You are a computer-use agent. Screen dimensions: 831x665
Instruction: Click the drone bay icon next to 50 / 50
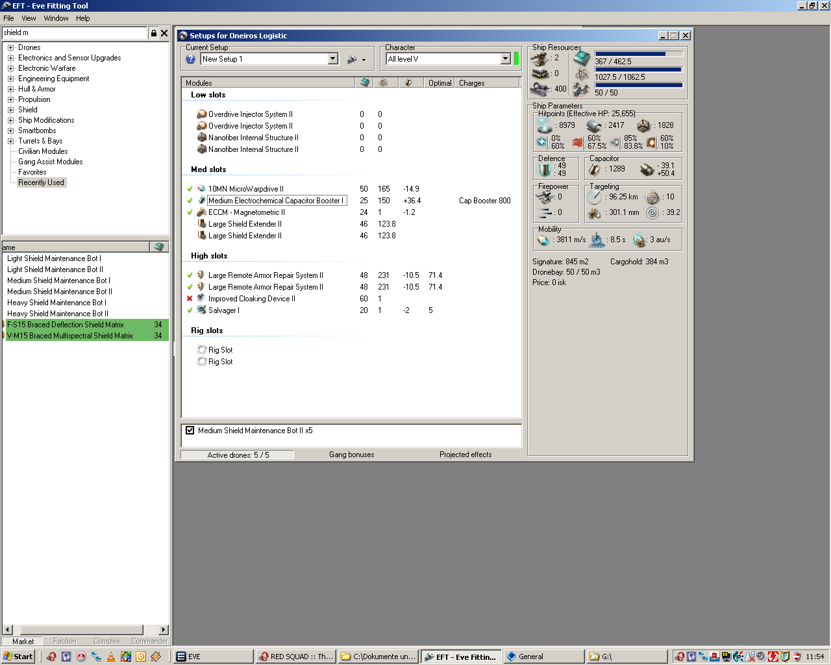point(581,90)
